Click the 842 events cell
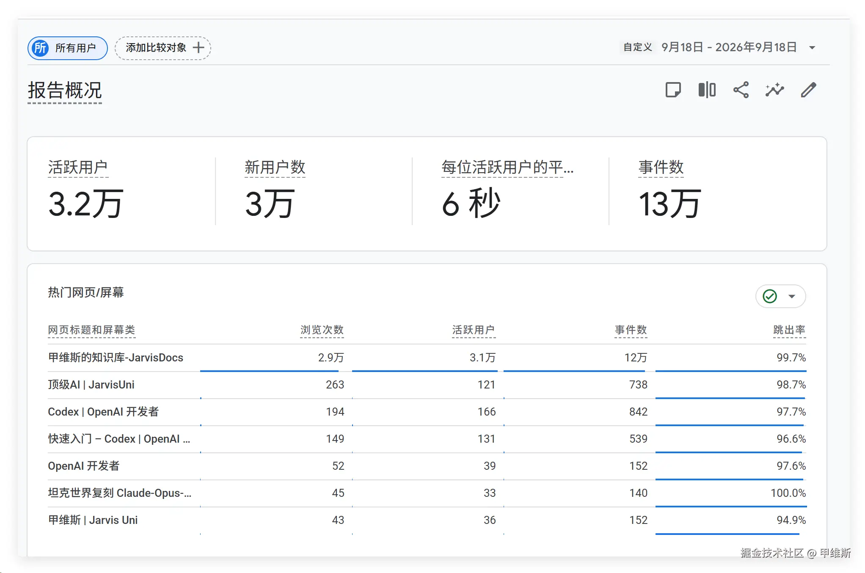 638,412
